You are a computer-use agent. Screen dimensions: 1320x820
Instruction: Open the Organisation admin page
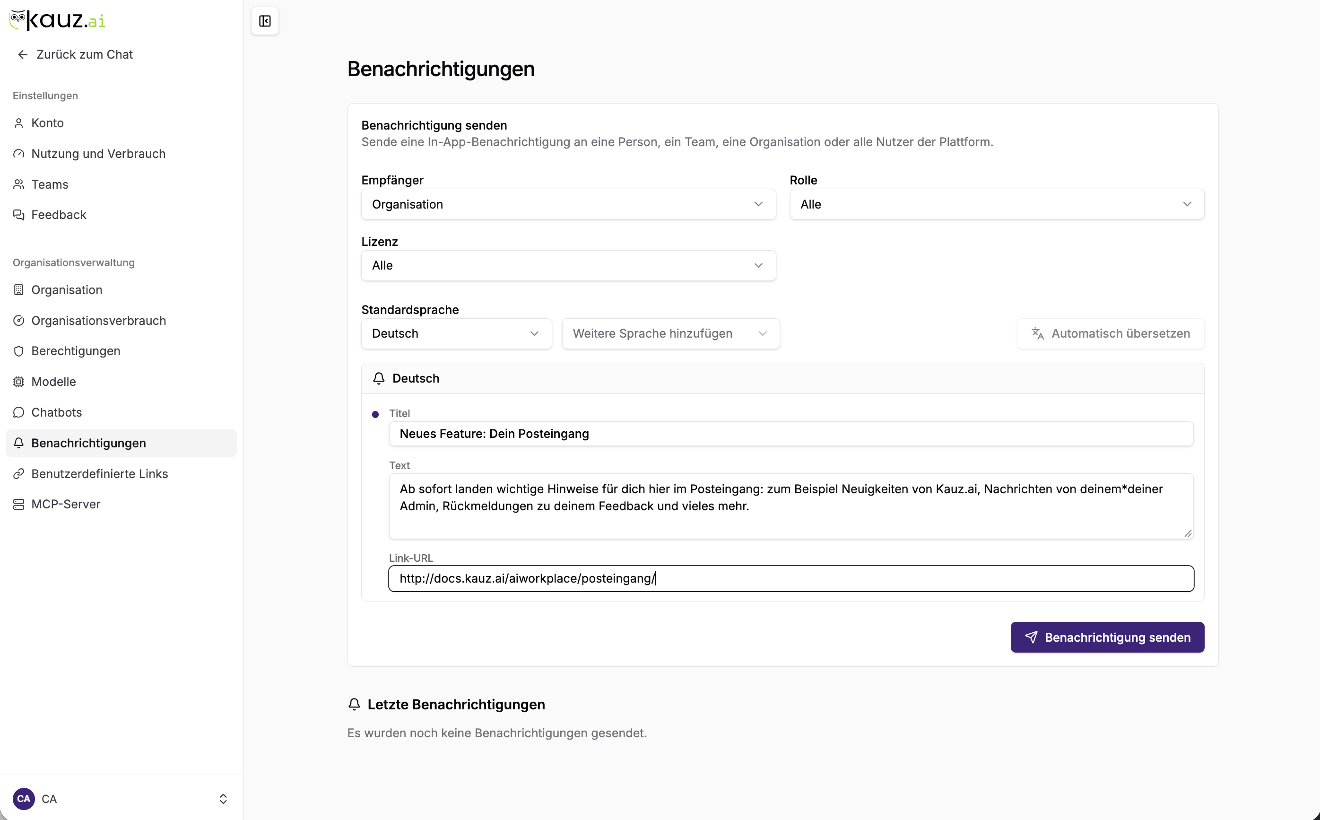[x=121, y=290]
